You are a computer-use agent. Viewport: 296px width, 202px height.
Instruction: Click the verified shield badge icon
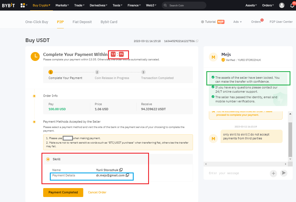coord(223,60)
